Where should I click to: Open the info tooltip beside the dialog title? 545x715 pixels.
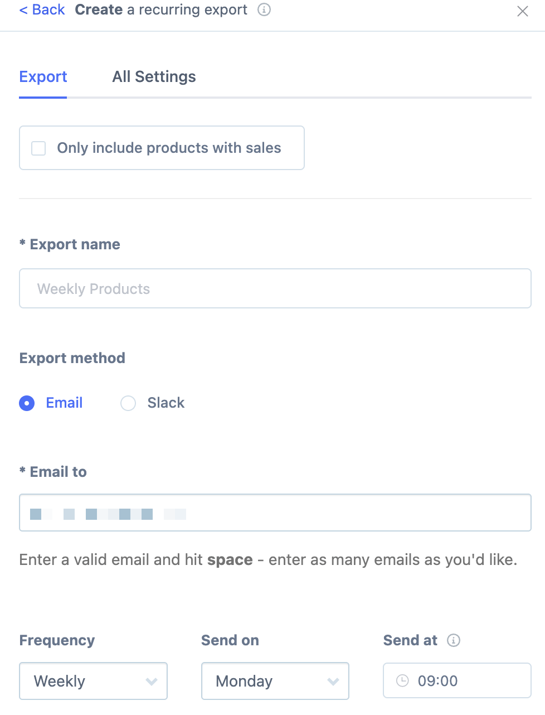click(x=263, y=9)
